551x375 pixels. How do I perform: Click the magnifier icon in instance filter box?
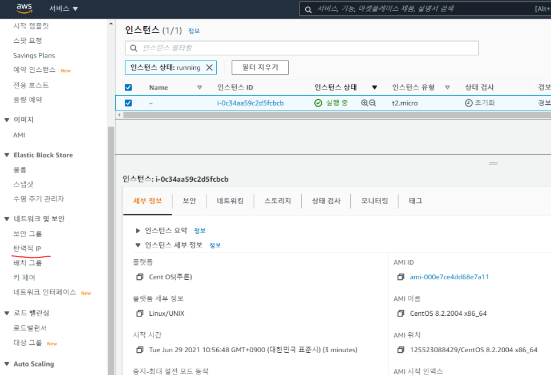[133, 48]
